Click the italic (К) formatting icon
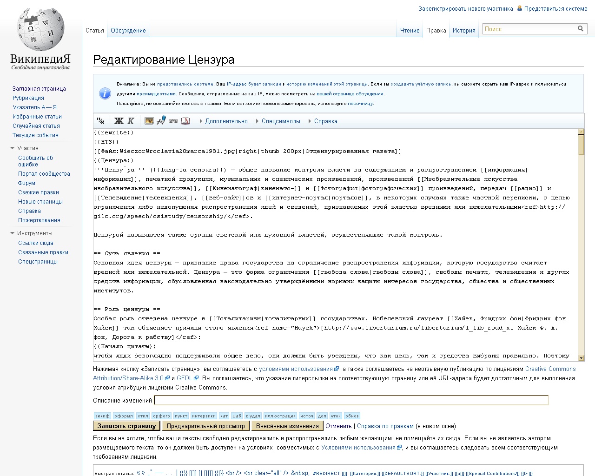The image size is (595, 476). pyautogui.click(x=131, y=121)
